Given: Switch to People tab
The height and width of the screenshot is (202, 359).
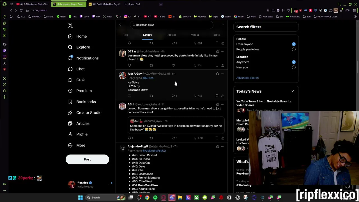Looking at the screenshot, I should (171, 35).
